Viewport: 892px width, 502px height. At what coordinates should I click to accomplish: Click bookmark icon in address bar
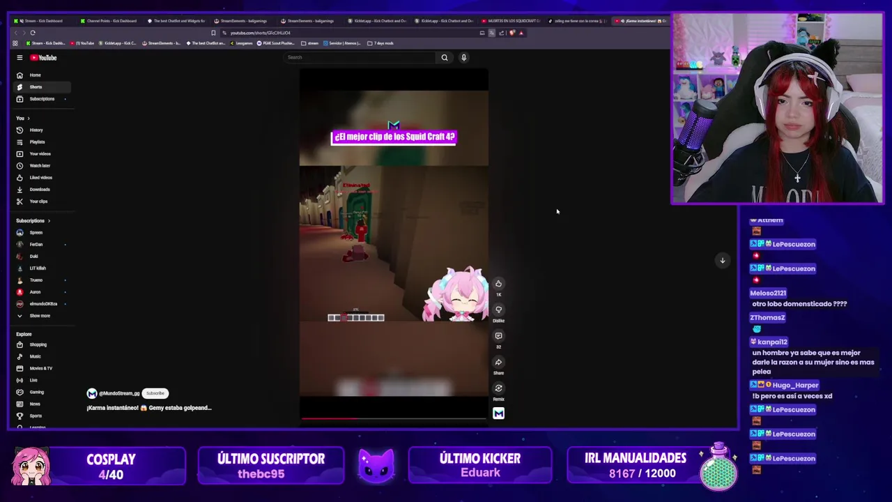point(213,33)
